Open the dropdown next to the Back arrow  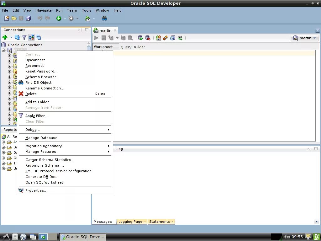(x=65, y=19)
